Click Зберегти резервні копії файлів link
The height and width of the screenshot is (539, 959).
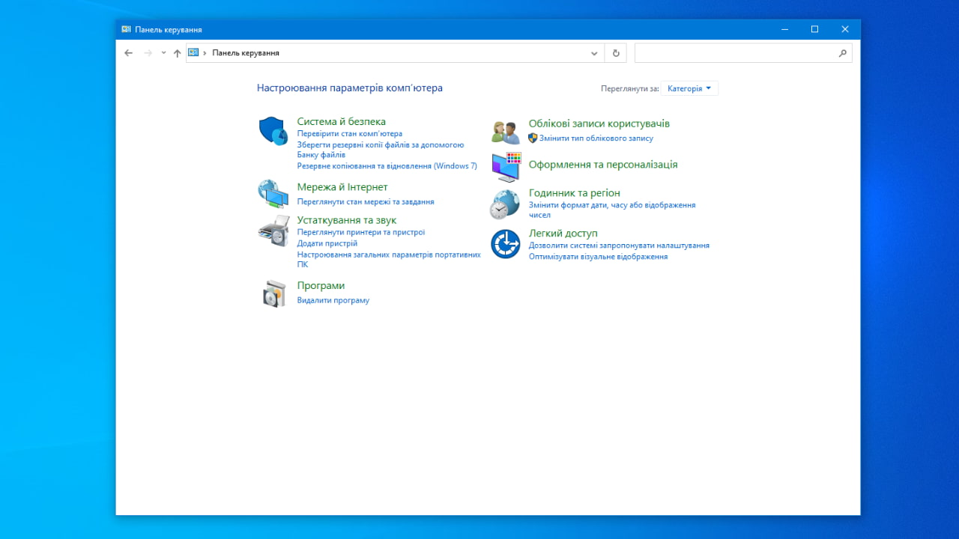[x=381, y=150]
